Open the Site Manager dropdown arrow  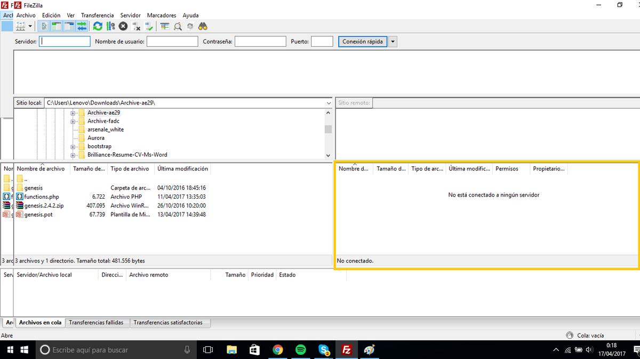pos(30,26)
